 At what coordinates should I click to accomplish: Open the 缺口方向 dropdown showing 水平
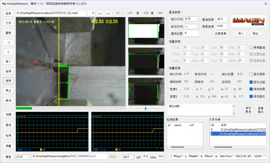pyautogui.click(x=191, y=19)
